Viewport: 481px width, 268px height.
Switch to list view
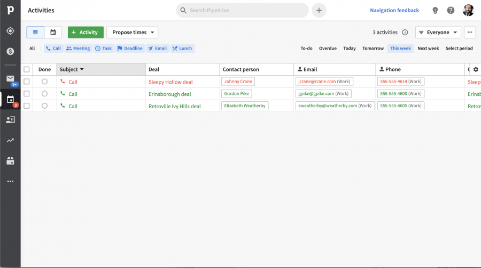pos(35,32)
